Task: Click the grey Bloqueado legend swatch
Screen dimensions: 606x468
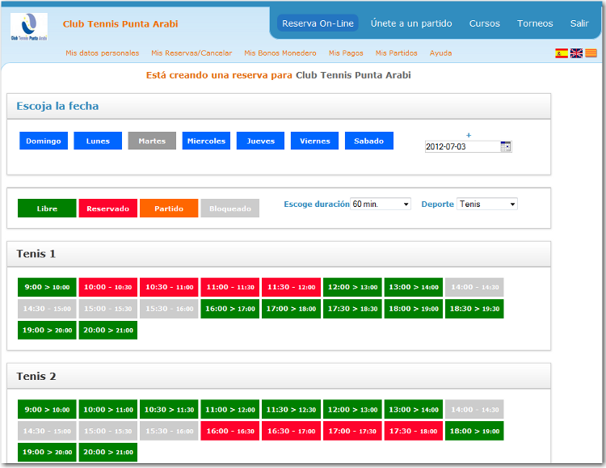Action: (230, 208)
